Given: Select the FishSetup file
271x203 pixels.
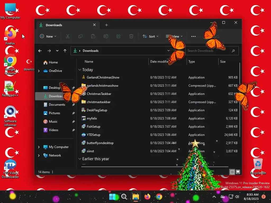Looking at the screenshot, I should click(x=159, y=127).
